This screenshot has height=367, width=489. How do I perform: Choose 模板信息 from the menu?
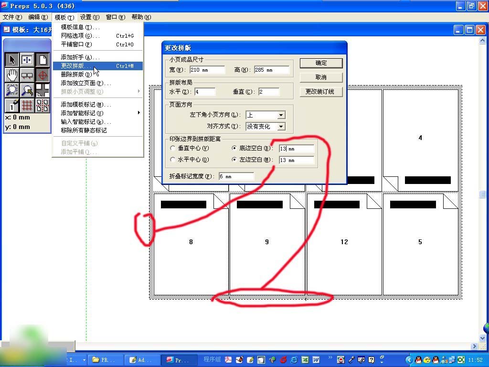coord(97,27)
